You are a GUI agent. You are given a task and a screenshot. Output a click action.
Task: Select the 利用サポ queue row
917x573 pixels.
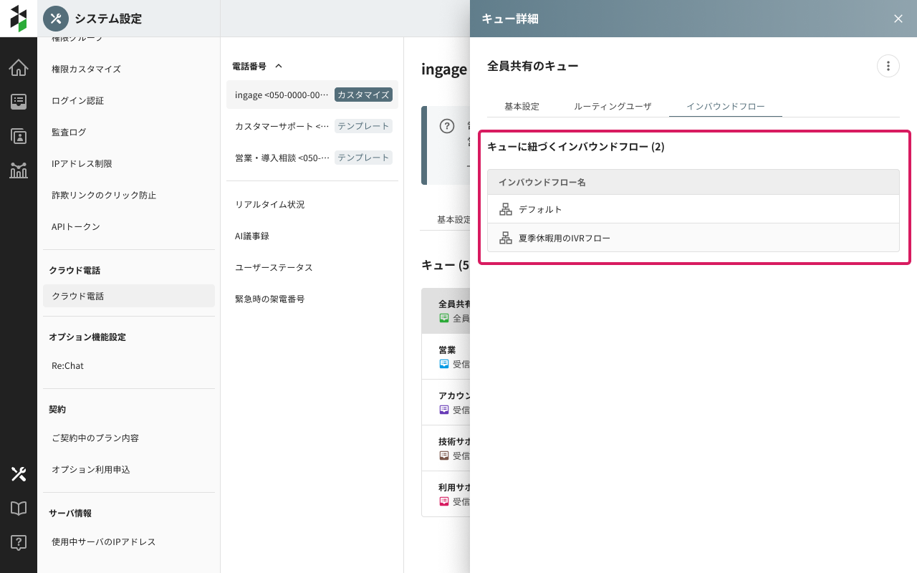coord(446,494)
